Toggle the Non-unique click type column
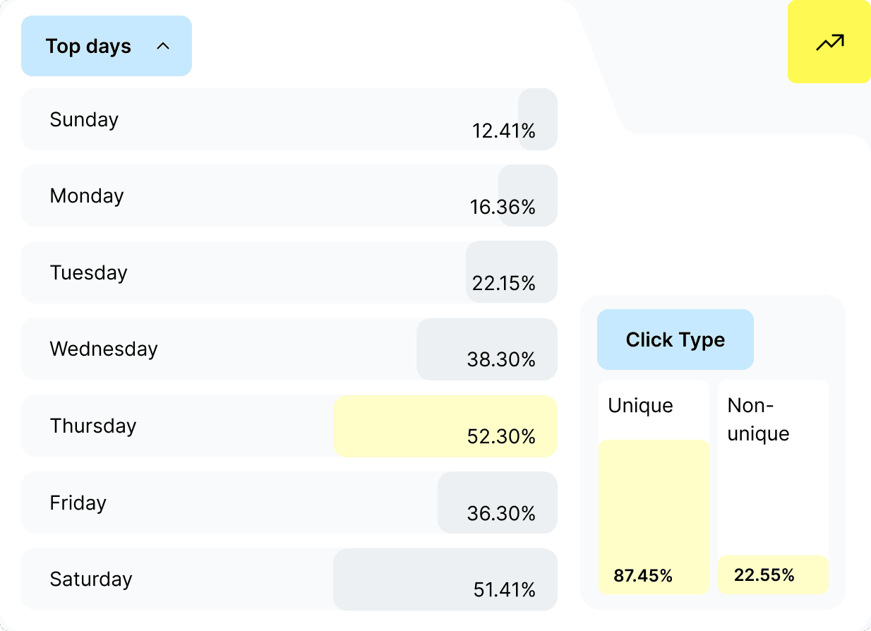This screenshot has height=631, width=871. pyautogui.click(x=773, y=487)
